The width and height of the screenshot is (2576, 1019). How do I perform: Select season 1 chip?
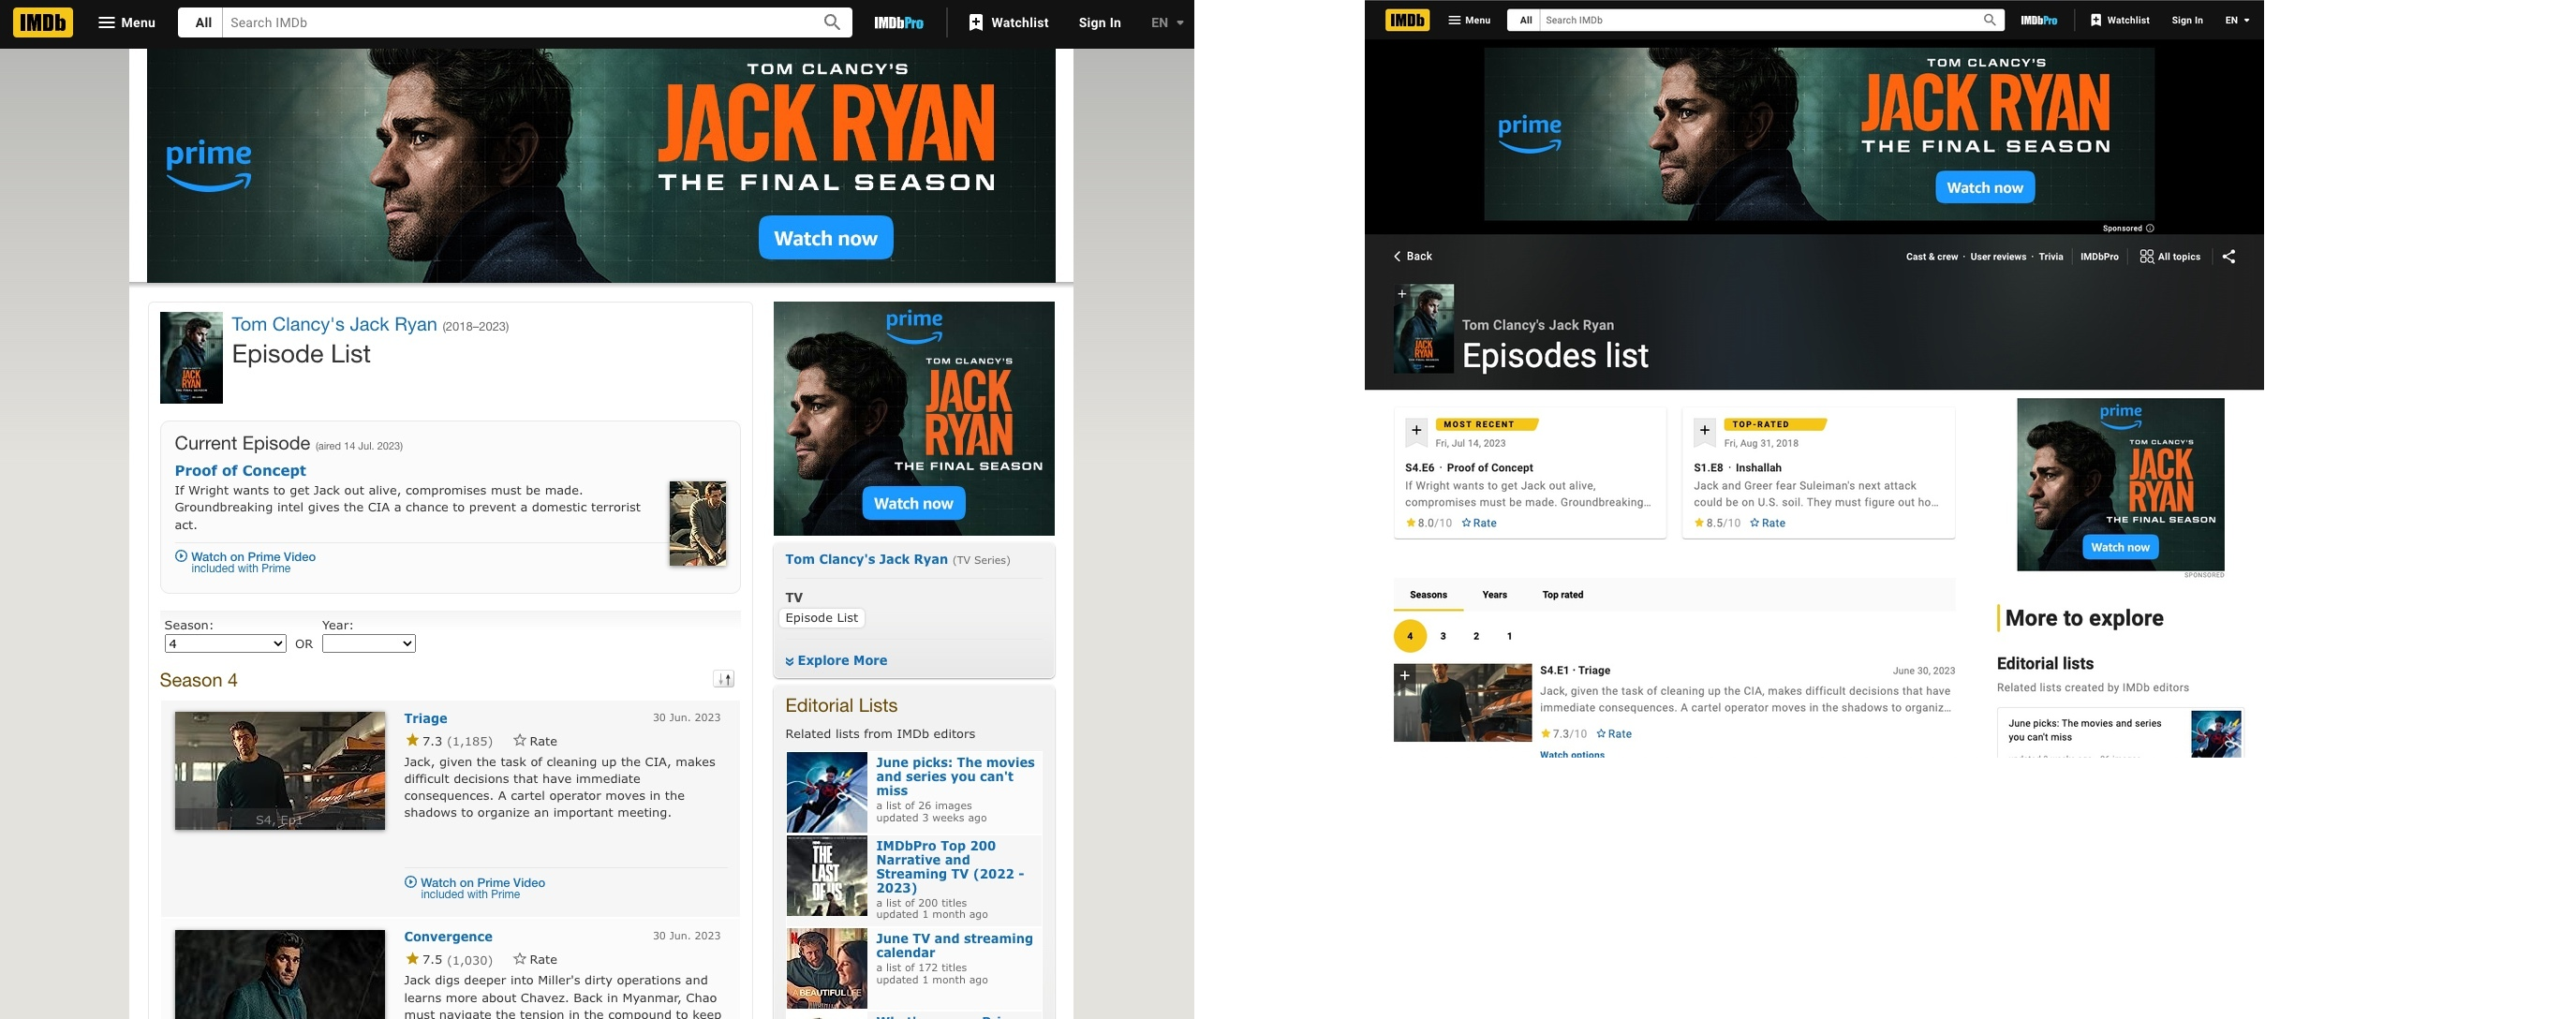tap(1509, 636)
